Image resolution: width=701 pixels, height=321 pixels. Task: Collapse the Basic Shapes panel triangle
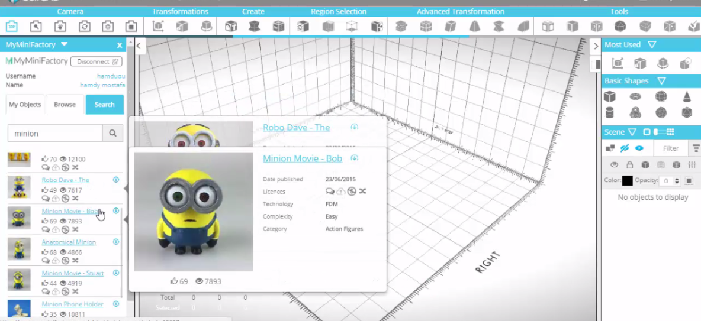(x=662, y=81)
